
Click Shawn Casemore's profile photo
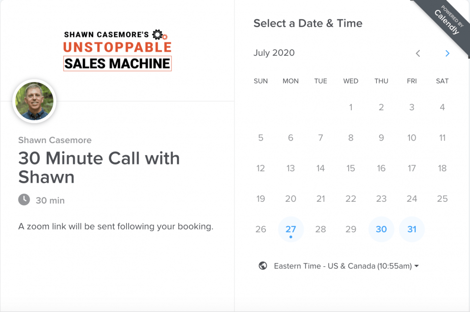tap(34, 101)
